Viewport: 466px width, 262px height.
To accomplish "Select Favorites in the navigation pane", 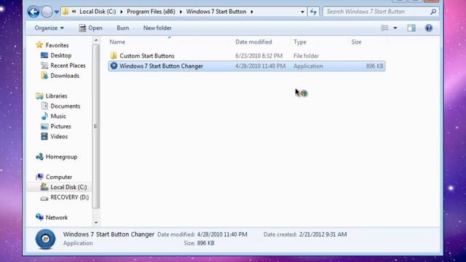I will (x=57, y=45).
